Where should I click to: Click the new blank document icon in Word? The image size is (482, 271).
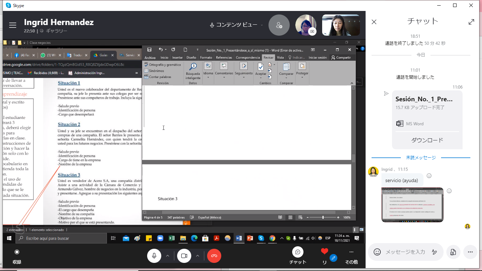click(x=185, y=50)
